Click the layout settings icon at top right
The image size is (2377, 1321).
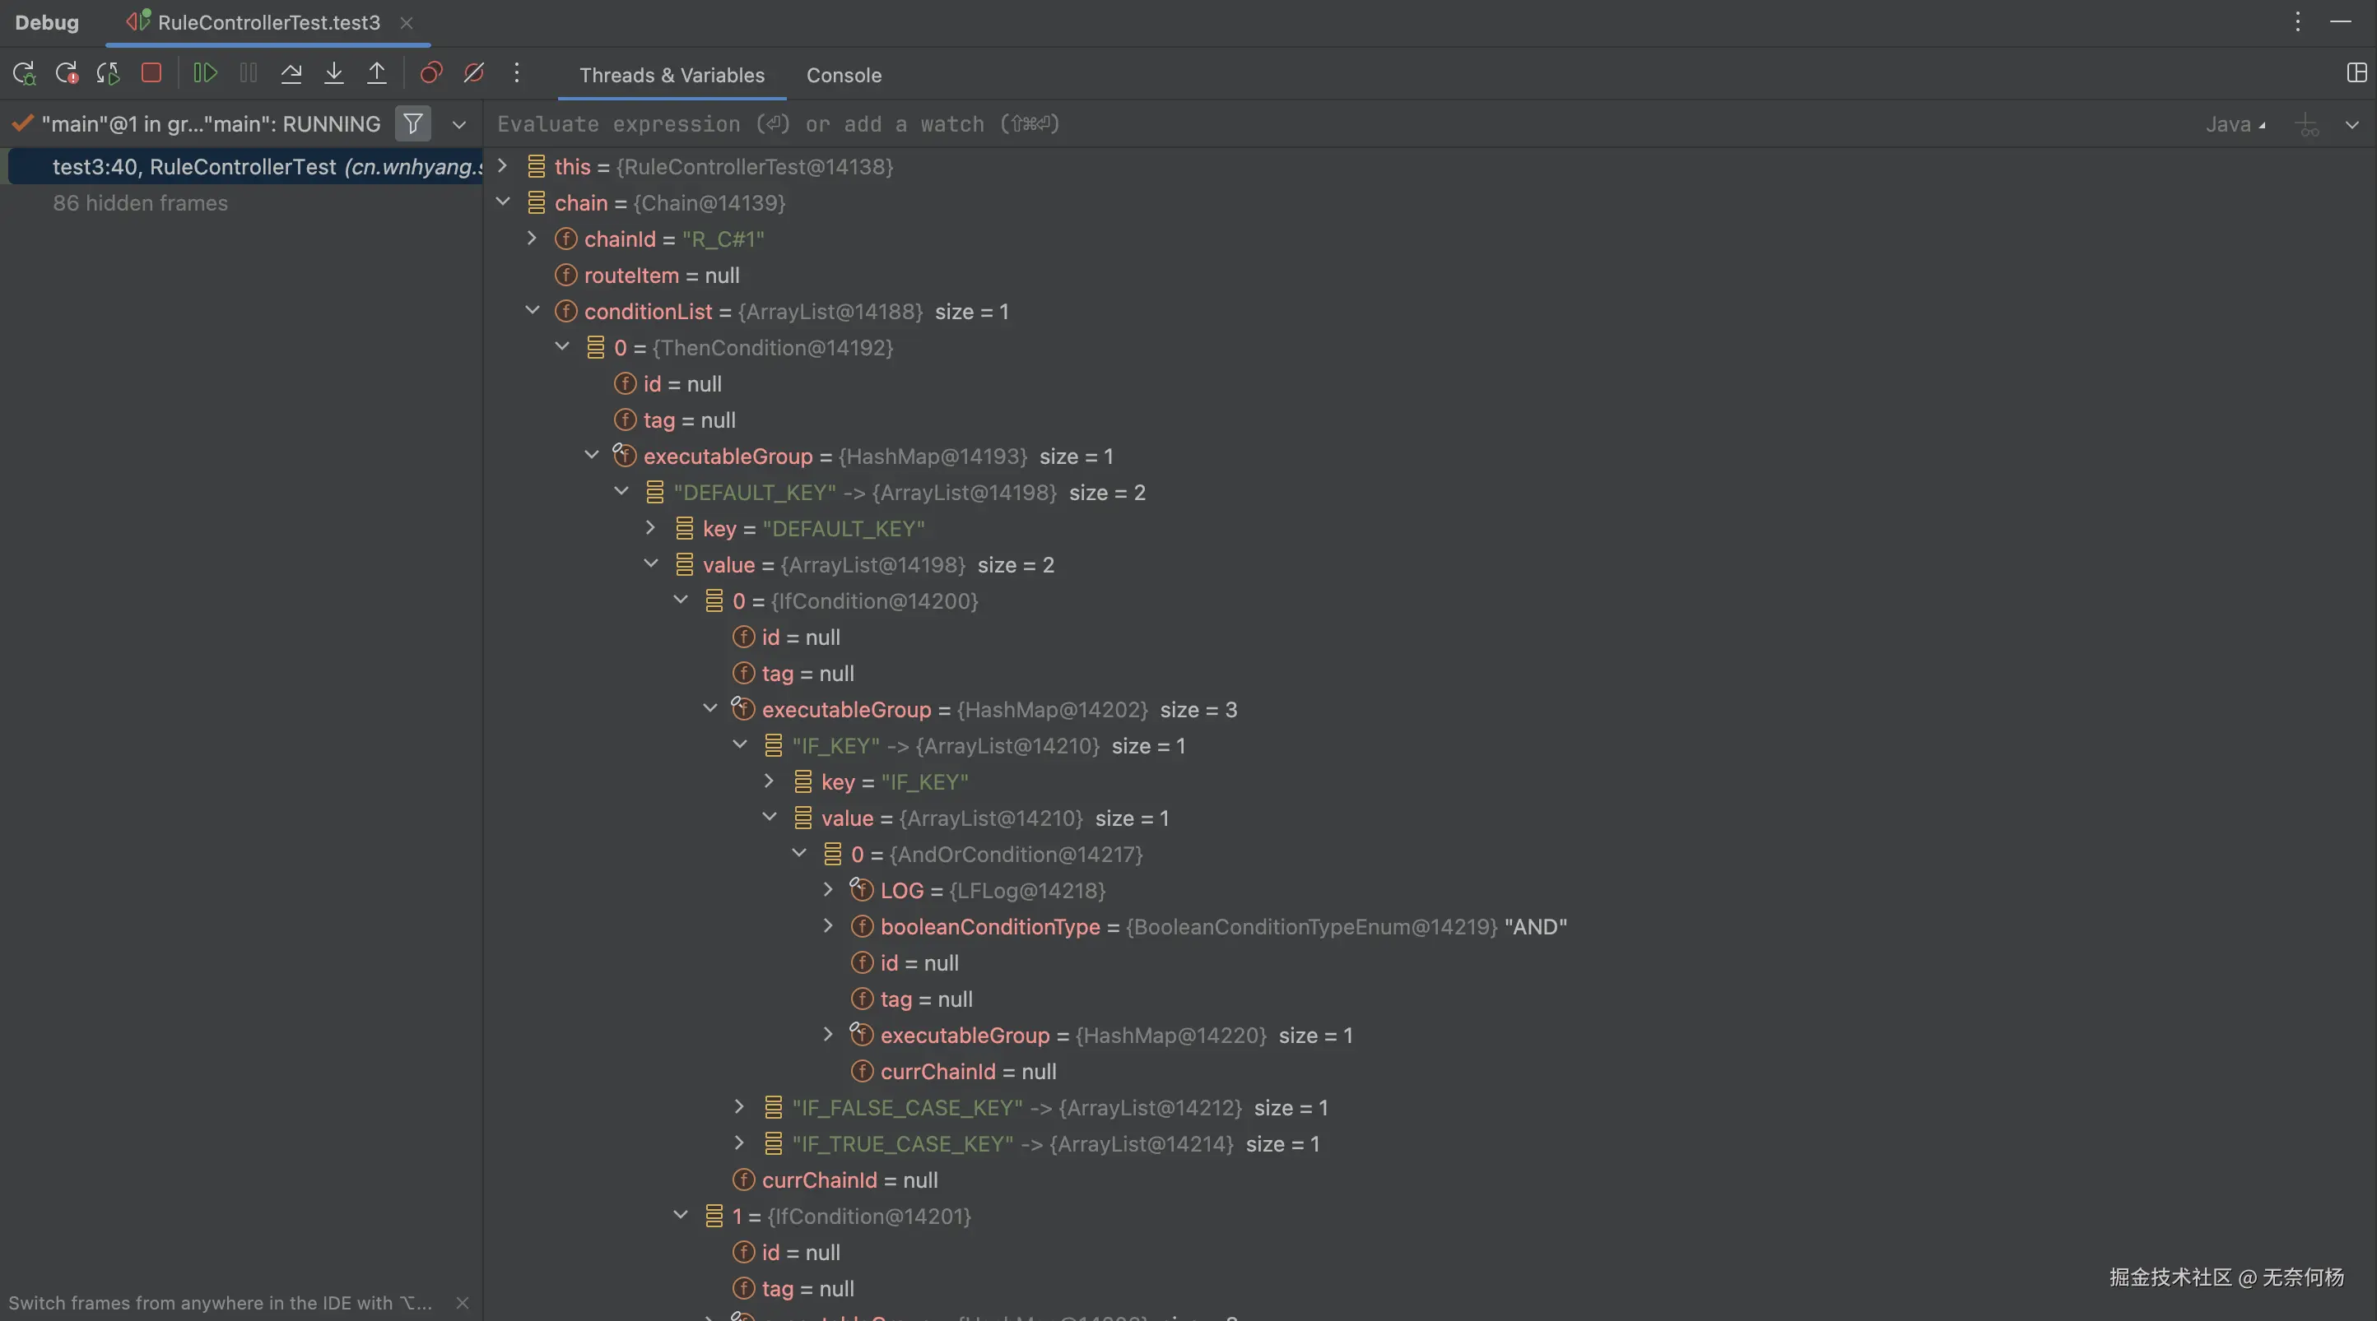tap(2356, 73)
